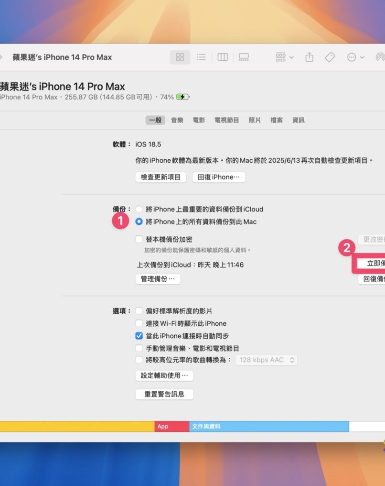Click the 檢查更新項目 button
This screenshot has width=385, height=486.
coord(160,177)
